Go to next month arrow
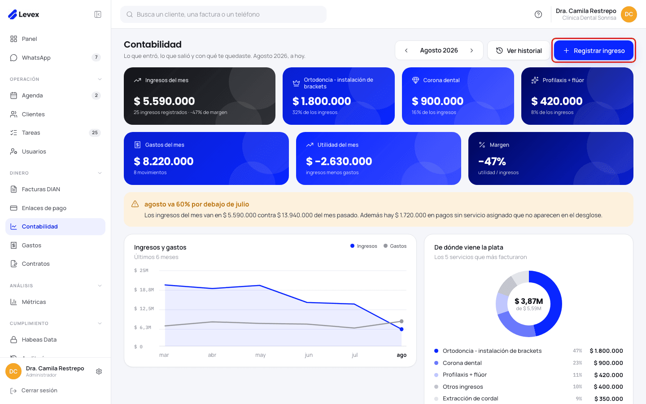 pyautogui.click(x=471, y=50)
